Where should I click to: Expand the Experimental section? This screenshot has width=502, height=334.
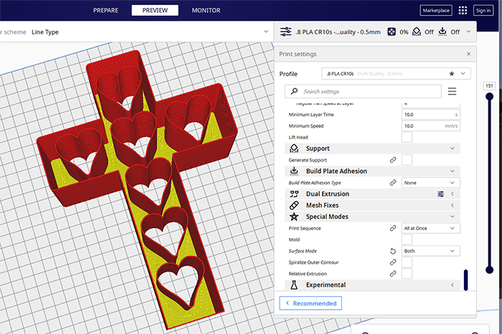click(x=453, y=285)
